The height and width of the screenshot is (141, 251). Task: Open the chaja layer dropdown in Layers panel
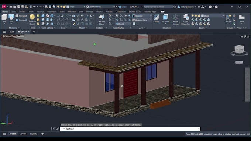pyautogui.click(x=224, y=16)
